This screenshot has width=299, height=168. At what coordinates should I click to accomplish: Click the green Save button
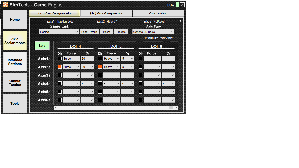point(42,46)
